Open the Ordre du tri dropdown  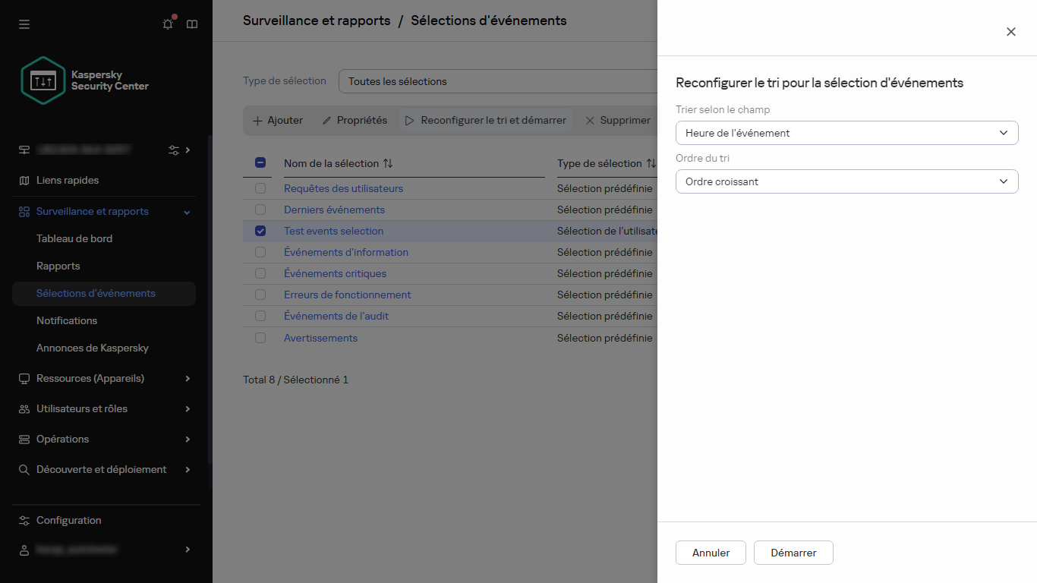(x=846, y=181)
